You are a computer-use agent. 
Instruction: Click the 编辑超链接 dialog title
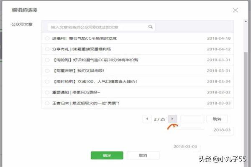pos(25,10)
